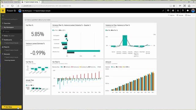Click the Power BI logo text

(11, 11)
